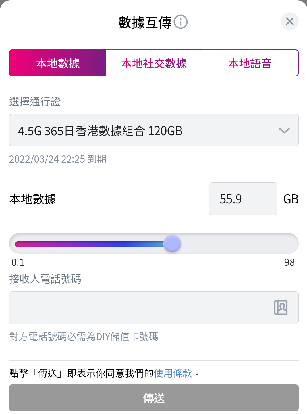
Task: Open the 使用條款 link
Action: [x=173, y=373]
